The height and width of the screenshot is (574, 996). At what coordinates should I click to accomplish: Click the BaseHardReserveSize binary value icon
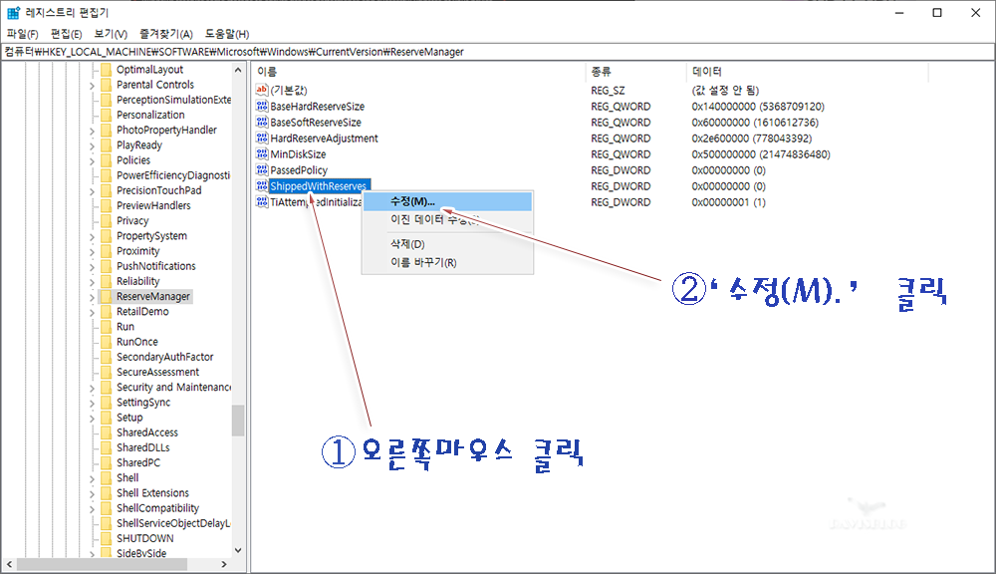262,106
